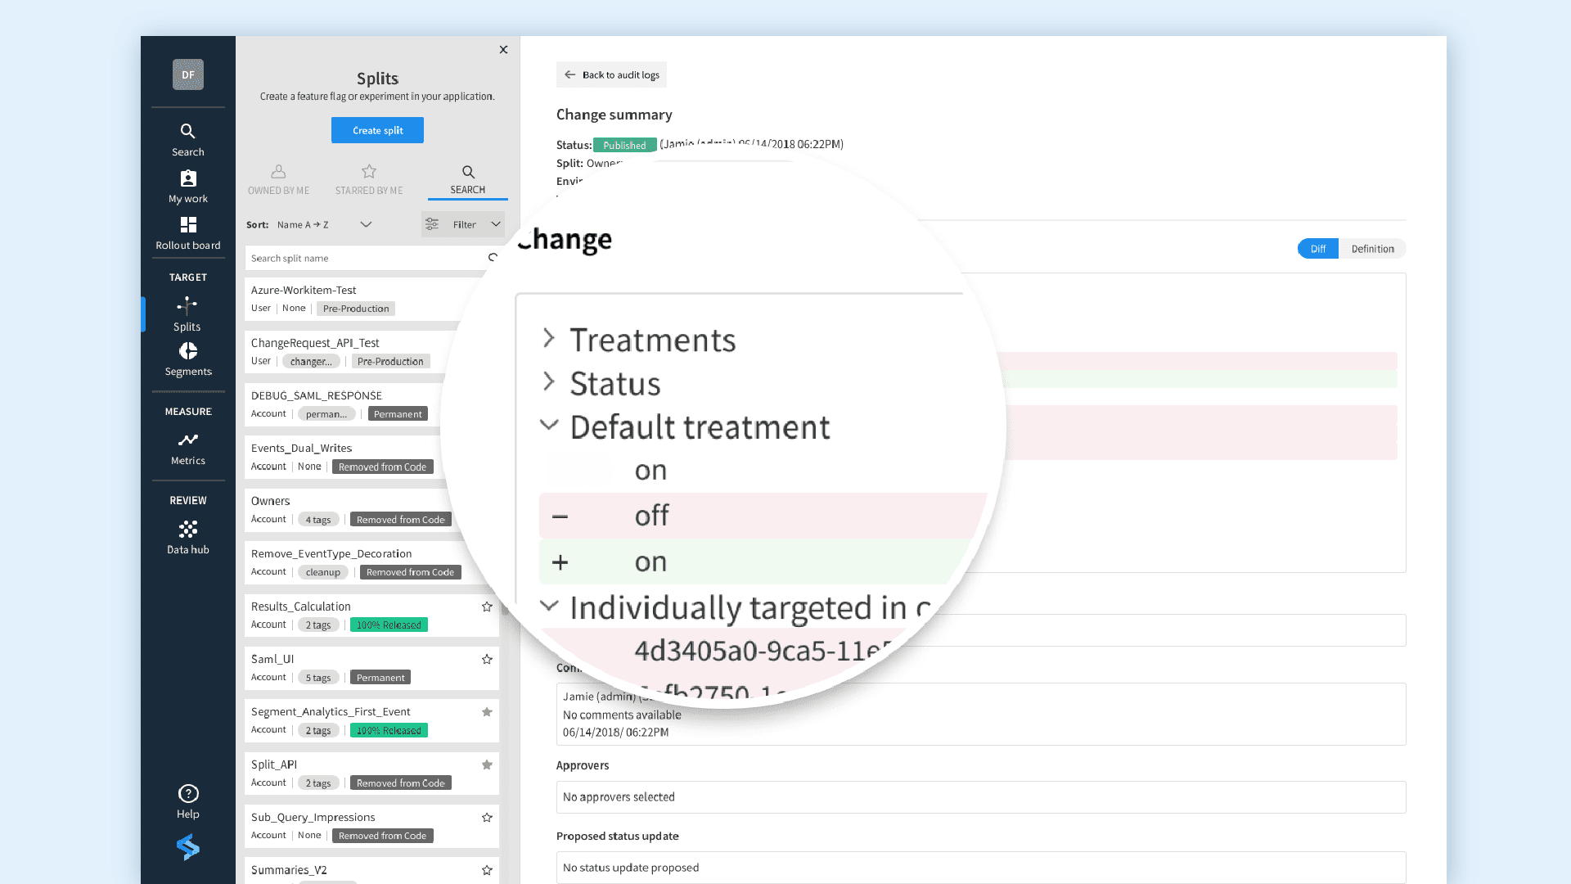Go to Rollout board
1571x884 pixels.
187,233
